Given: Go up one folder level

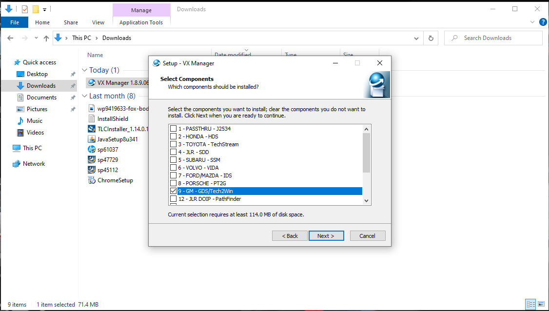Looking at the screenshot, I should pyautogui.click(x=46, y=38).
